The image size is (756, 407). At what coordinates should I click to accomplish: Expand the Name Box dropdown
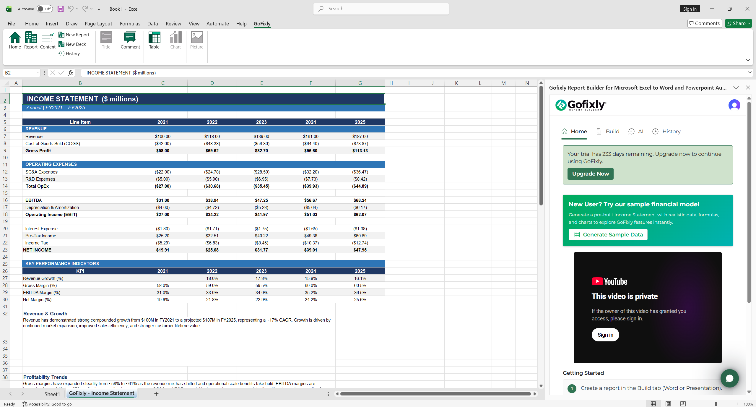pos(38,73)
